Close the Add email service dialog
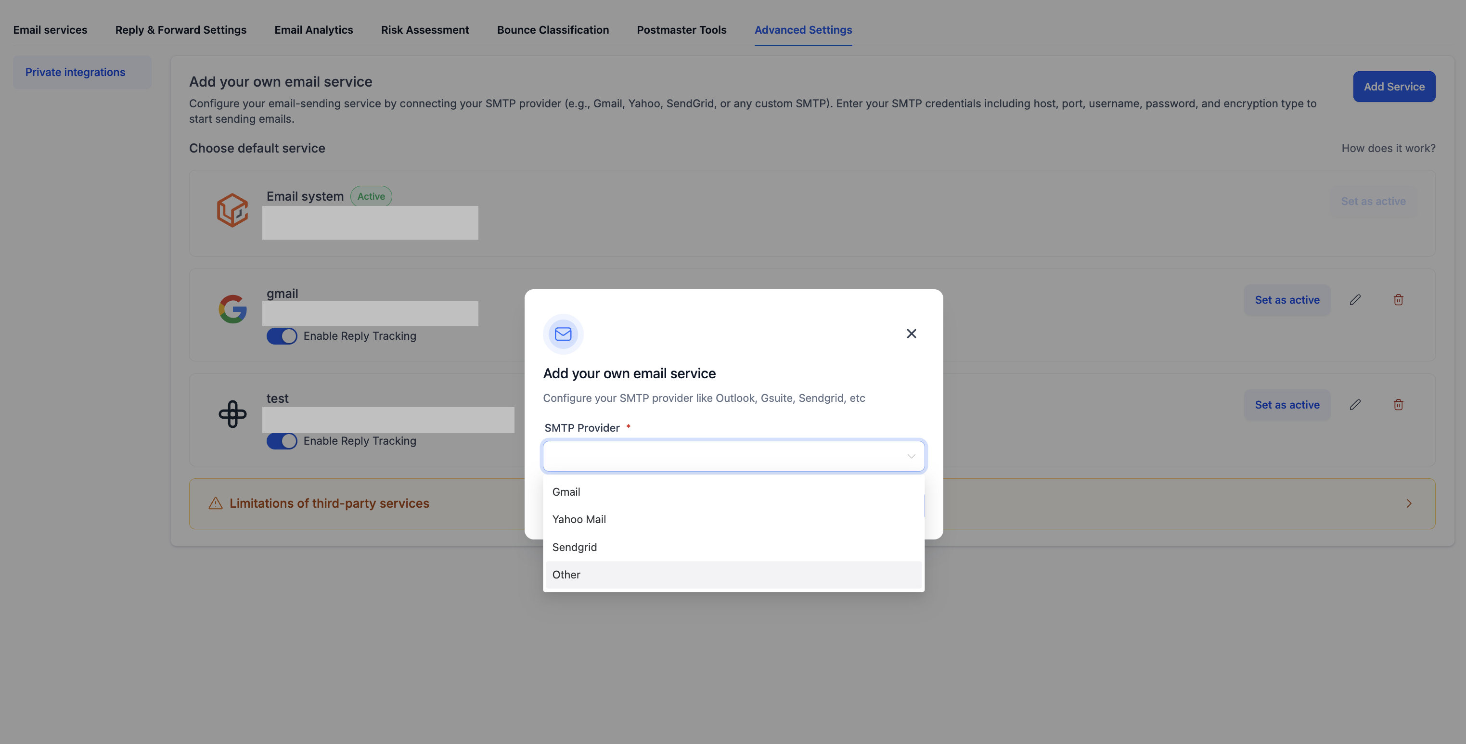 coord(911,334)
